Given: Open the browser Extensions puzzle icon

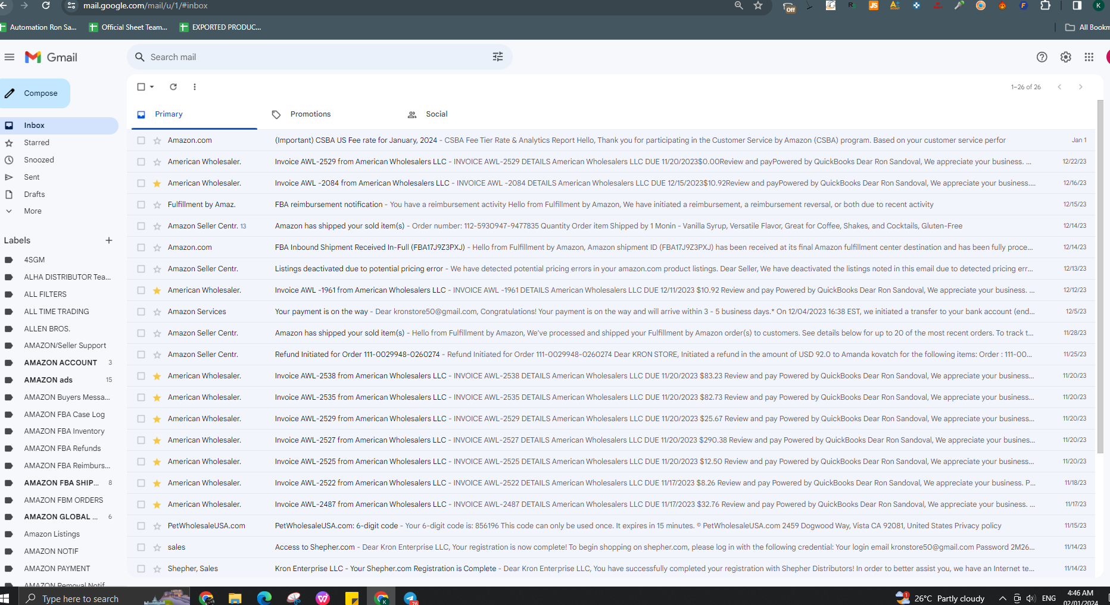Looking at the screenshot, I should pyautogui.click(x=1045, y=5).
